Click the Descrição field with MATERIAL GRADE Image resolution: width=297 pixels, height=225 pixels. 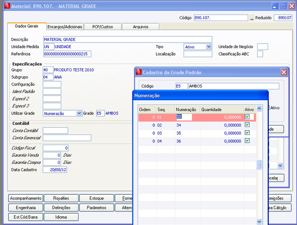pyautogui.click(x=128, y=39)
